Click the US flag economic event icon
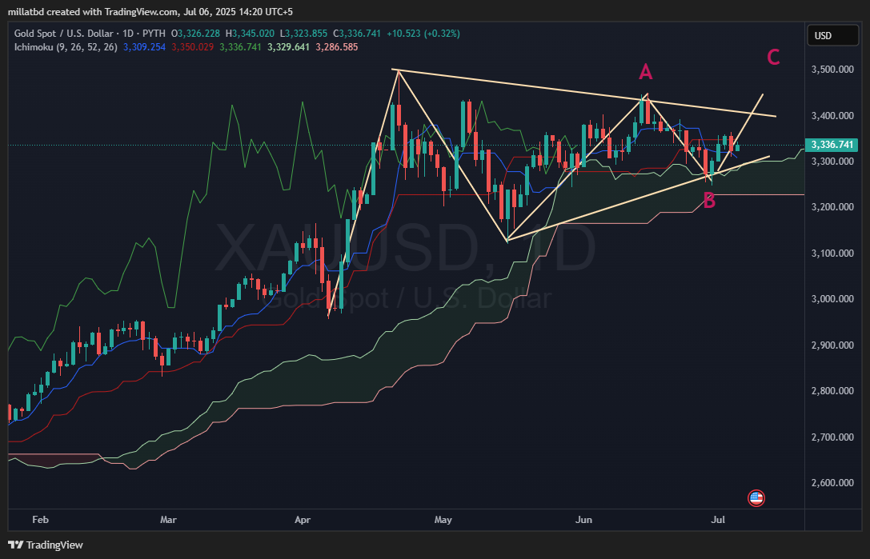870x559 pixels. [x=756, y=498]
